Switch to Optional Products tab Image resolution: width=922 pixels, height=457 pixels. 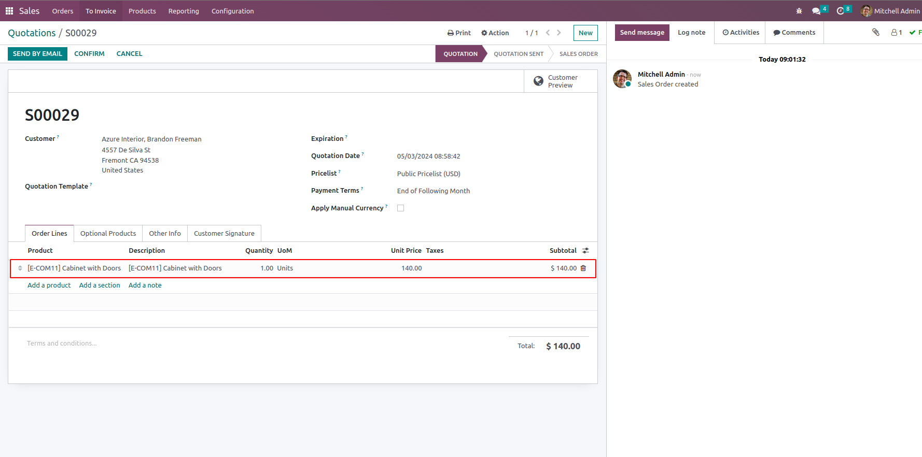pos(108,234)
